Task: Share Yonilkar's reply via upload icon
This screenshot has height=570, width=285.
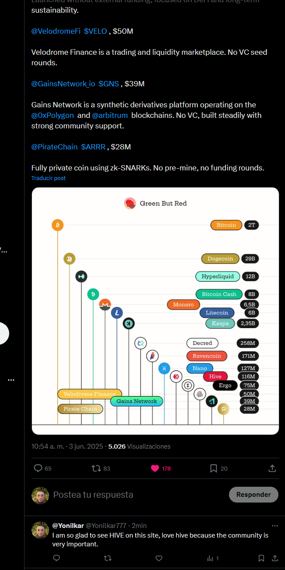Action: (275, 558)
